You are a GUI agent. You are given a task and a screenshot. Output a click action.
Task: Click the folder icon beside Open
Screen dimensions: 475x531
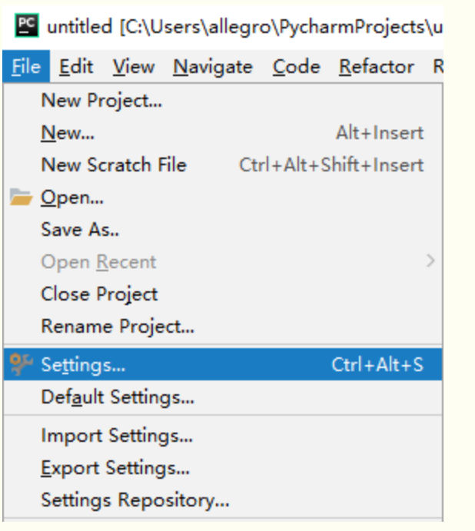(x=22, y=198)
